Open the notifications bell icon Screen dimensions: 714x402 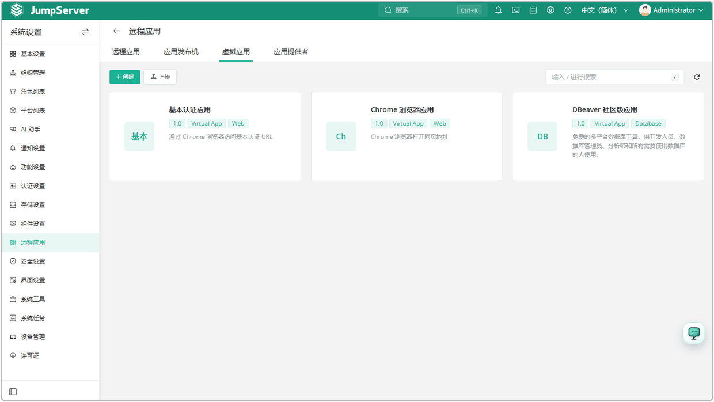[499, 10]
